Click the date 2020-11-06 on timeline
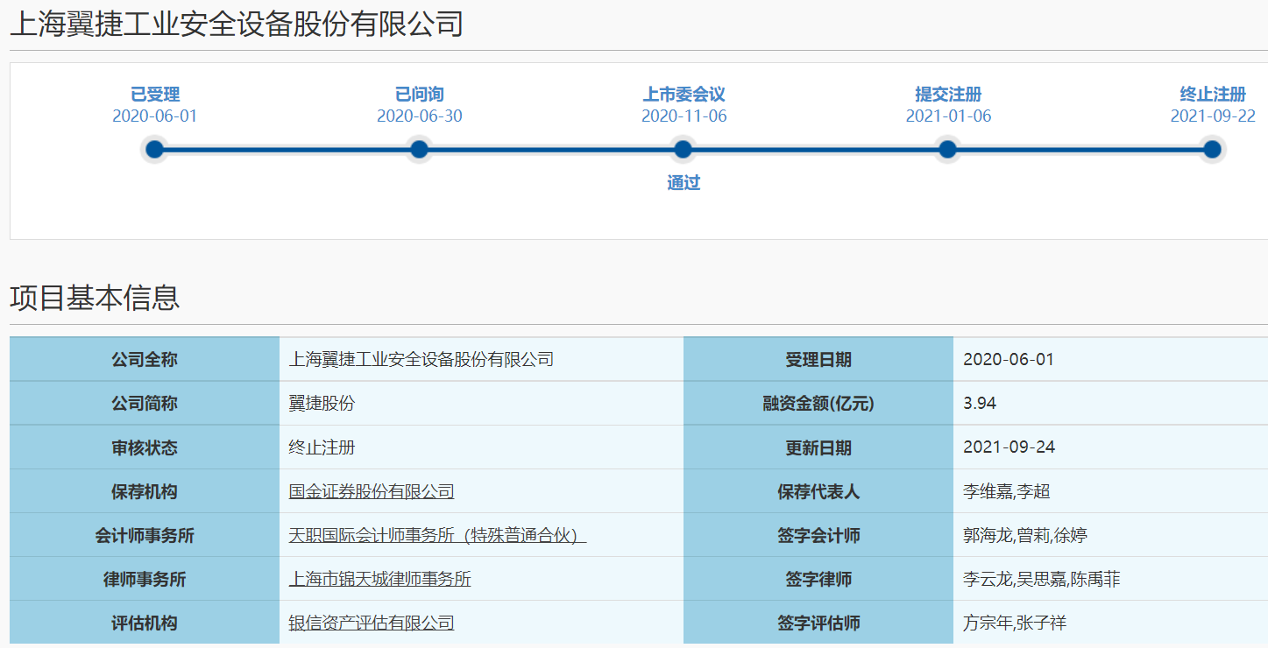This screenshot has height=648, width=1268. (684, 116)
